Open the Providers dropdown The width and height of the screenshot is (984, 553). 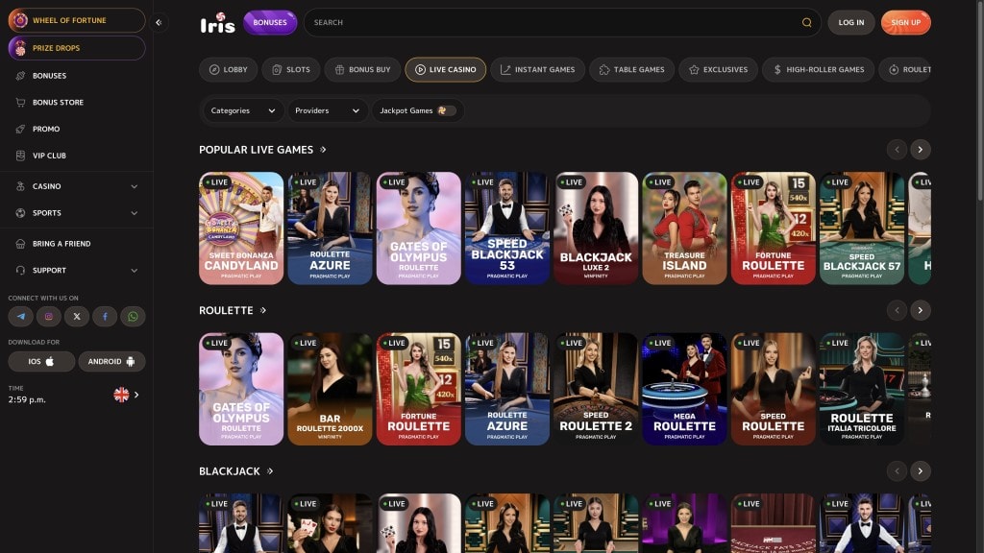coord(327,110)
